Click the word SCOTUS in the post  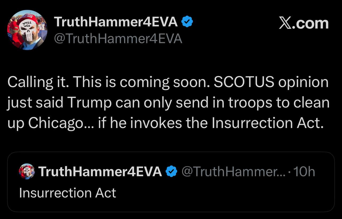[x=244, y=83]
